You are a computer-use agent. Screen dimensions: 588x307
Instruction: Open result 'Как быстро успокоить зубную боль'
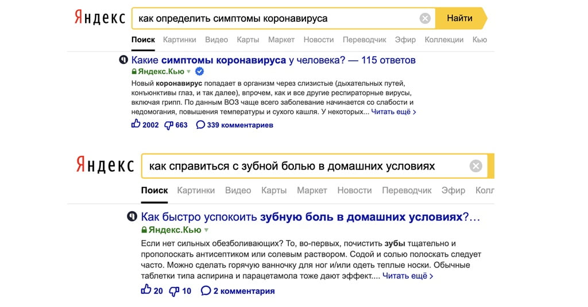311,217
